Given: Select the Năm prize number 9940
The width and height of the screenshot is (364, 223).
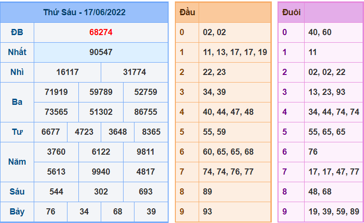Looking at the screenshot, I should pyautogui.click(x=101, y=172).
